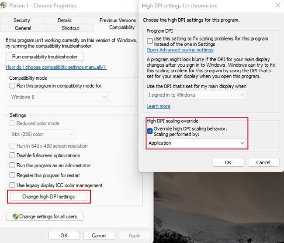Enable Run this program as an administrator

pyautogui.click(x=12, y=165)
